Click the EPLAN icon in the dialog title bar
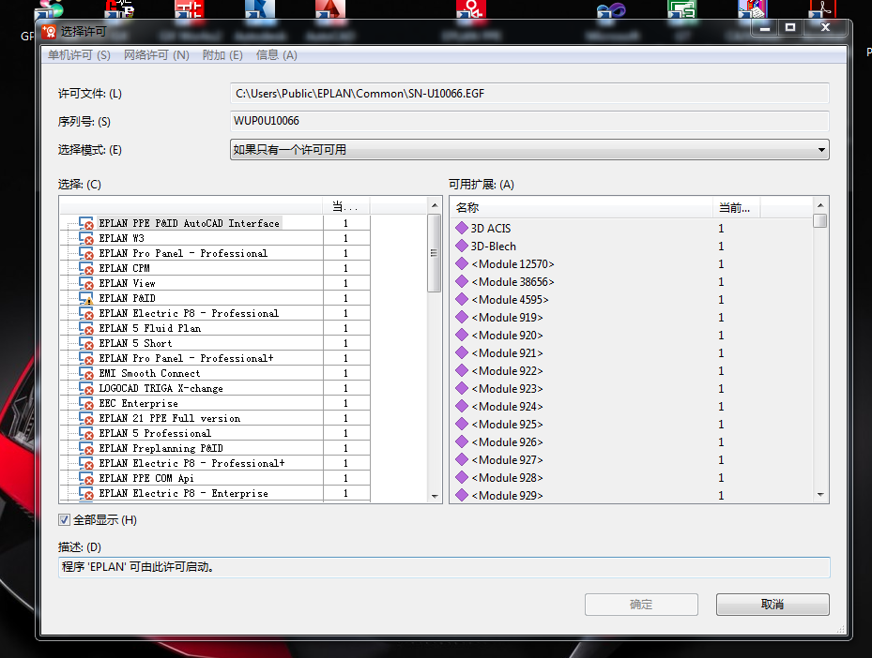Screen dimensions: 872x658 50,31
